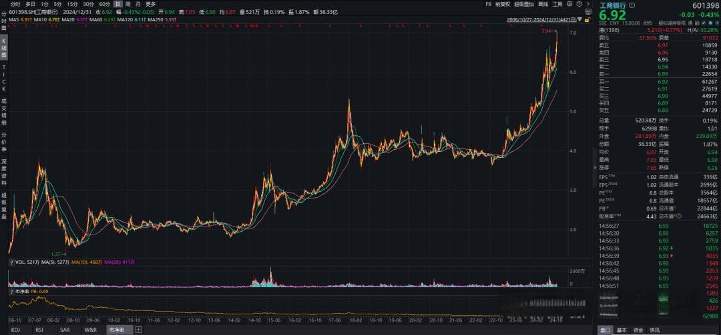
Task: Click the blue bell alert icon
Action: [x=710, y=23]
